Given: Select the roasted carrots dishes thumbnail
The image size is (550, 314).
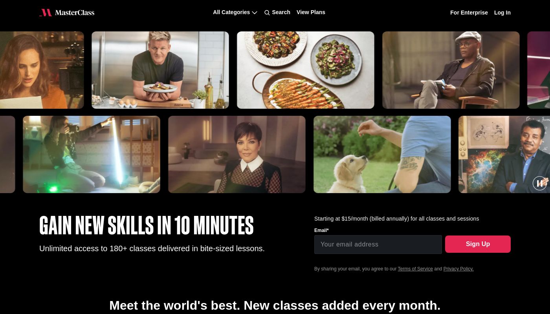Looking at the screenshot, I should 306,70.
